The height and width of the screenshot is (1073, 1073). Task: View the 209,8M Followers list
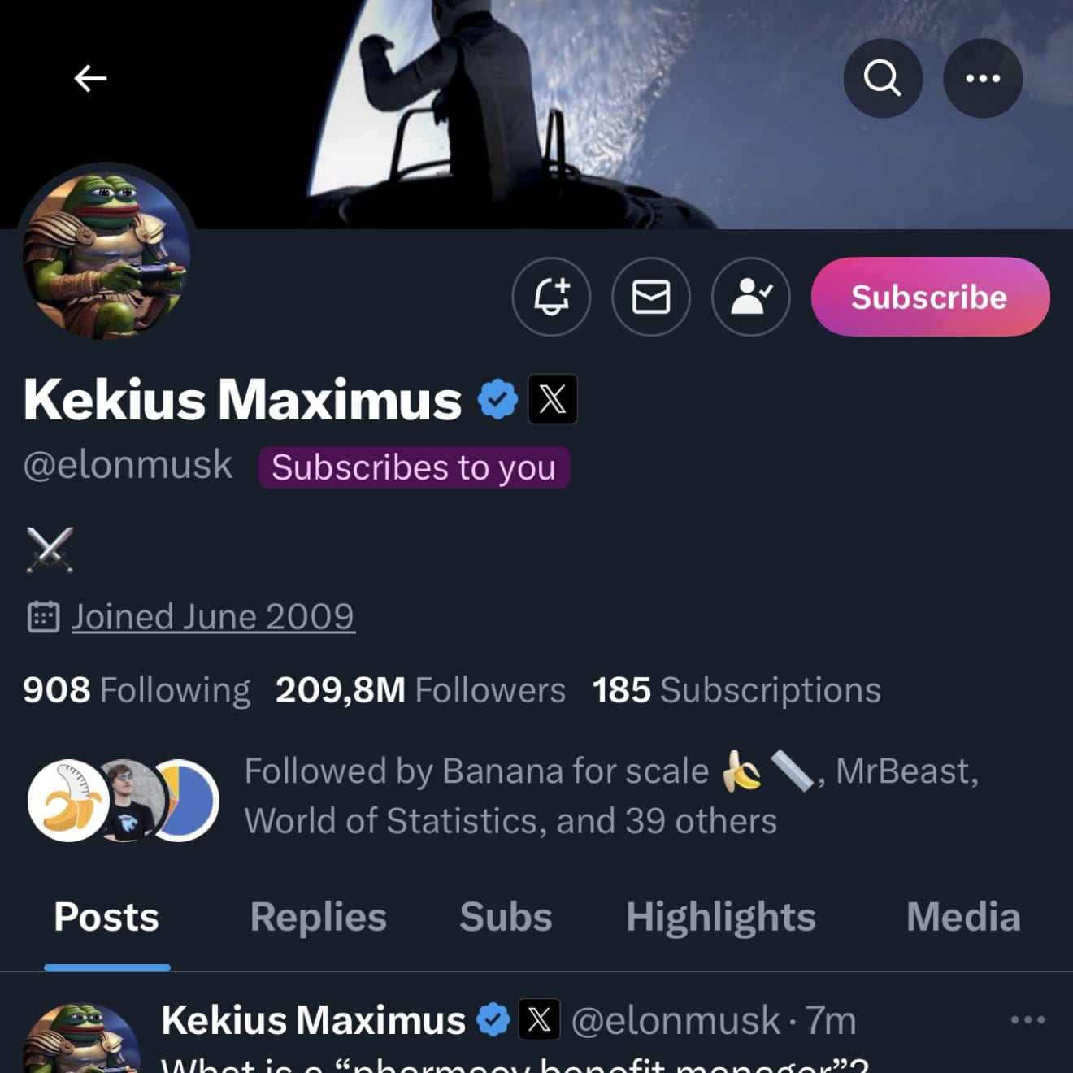tap(420, 690)
